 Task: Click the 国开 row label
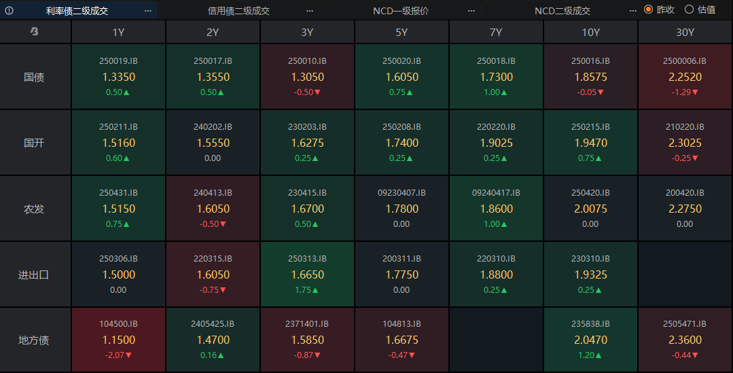click(x=34, y=143)
